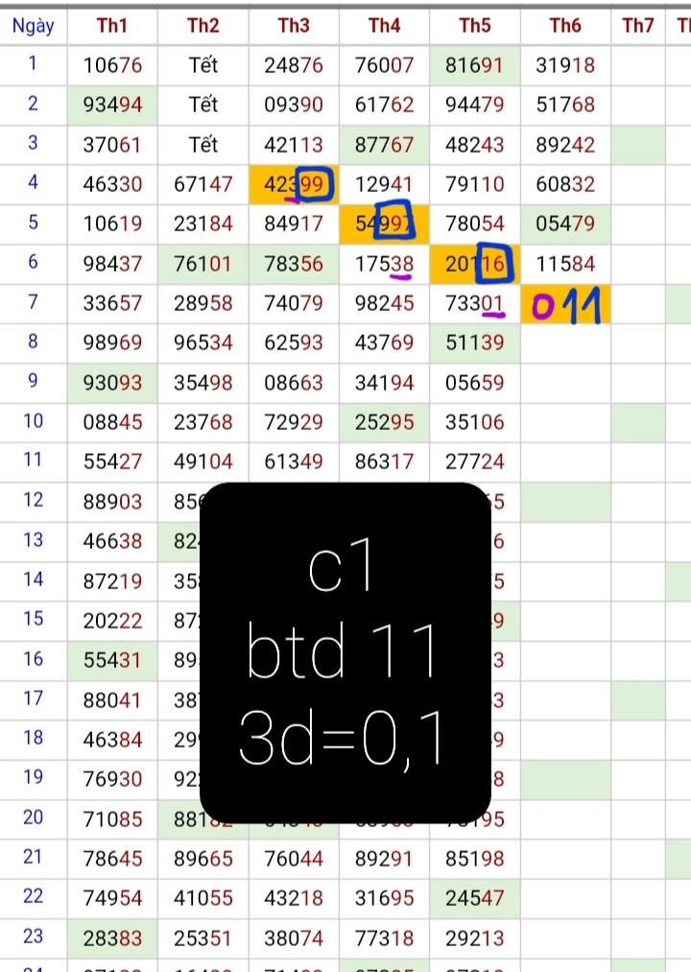Screen dimensions: 691x972
Task: Click row number 12 in Ngày column
Action: tap(34, 499)
